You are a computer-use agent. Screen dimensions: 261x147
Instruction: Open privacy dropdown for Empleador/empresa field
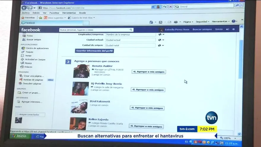[x=161, y=34]
